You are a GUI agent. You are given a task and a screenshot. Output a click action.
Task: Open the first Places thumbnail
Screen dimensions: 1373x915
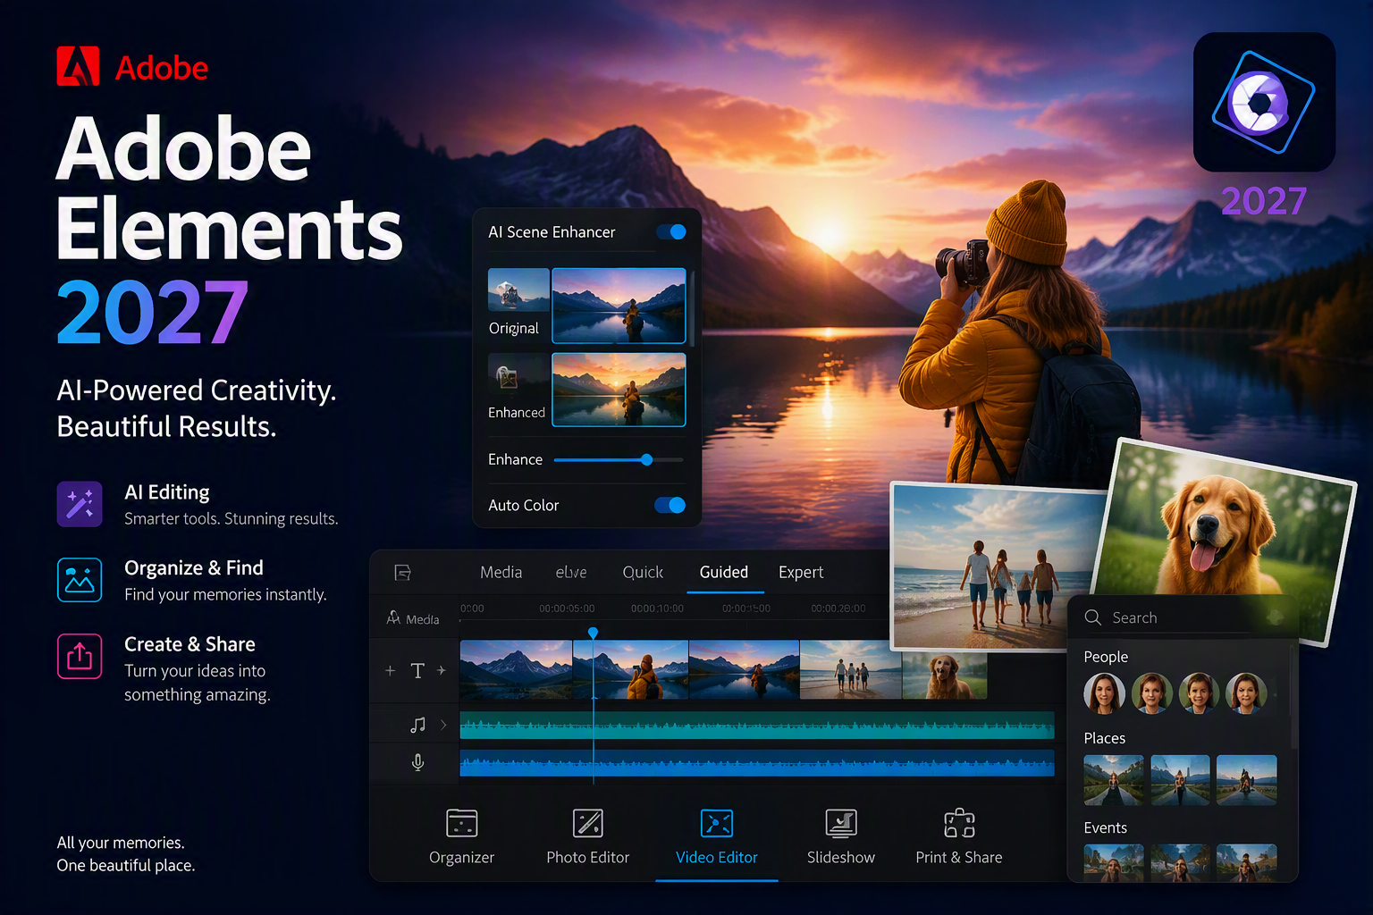[x=1114, y=780]
